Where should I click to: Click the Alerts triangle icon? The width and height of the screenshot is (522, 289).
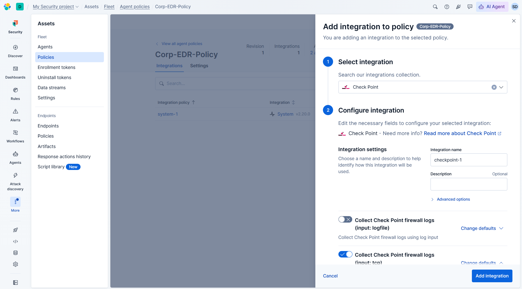[15, 111]
